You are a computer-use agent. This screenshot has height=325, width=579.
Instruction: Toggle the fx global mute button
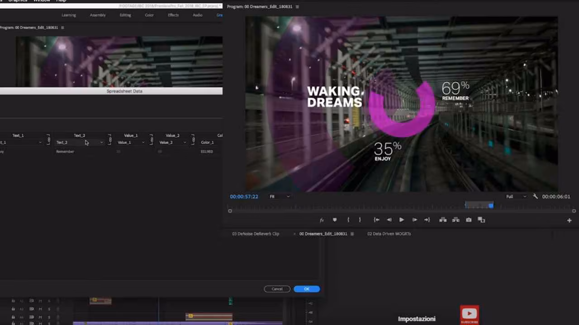pos(322,220)
